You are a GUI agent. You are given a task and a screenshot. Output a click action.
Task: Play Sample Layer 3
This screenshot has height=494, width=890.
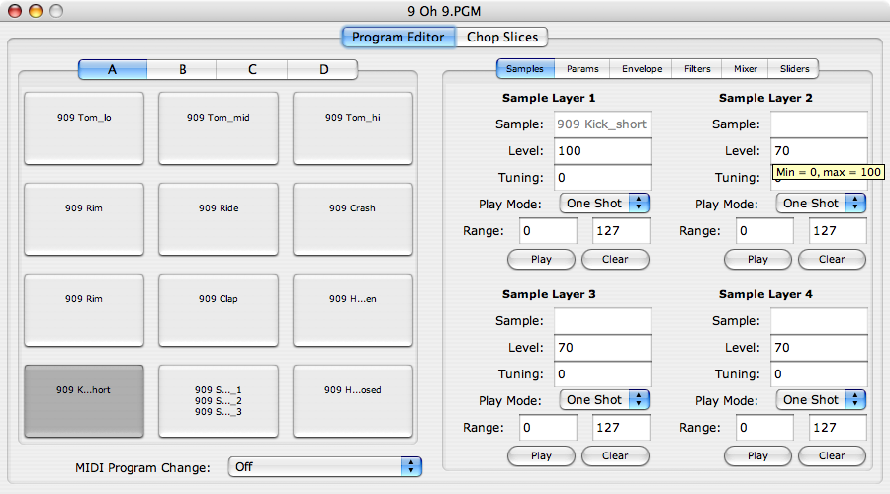pos(541,455)
